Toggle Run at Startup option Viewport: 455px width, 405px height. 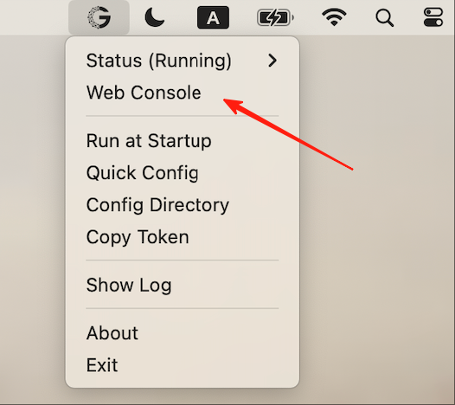coord(183,141)
